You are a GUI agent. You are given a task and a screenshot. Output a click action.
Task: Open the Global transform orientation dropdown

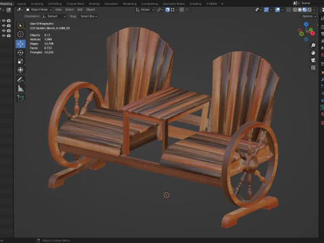tap(145, 9)
